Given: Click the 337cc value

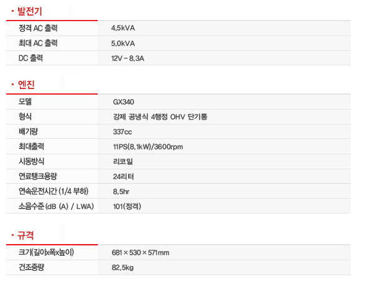Looking at the screenshot, I should [x=122, y=132].
